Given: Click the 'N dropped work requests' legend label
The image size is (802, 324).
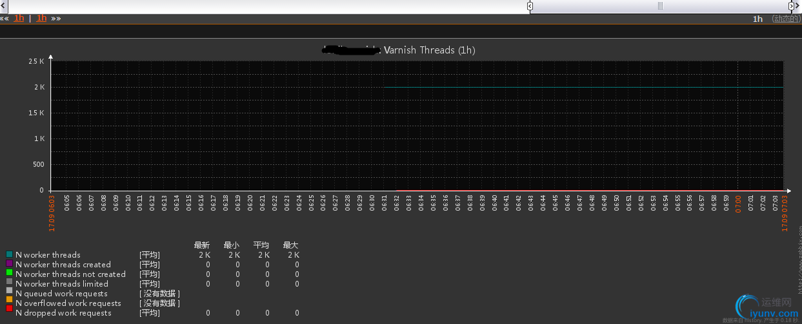Looking at the screenshot, I should pos(63,313).
